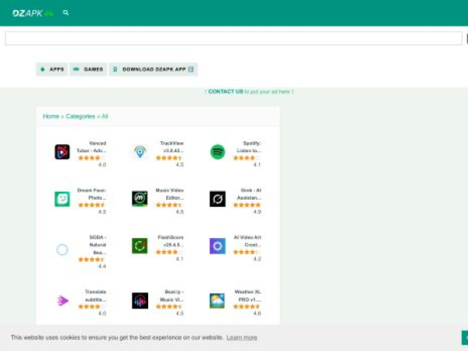Screen dimensions: 468x351
Task: Follow the CONTACT US ad link
Action: pyautogui.click(x=225, y=91)
